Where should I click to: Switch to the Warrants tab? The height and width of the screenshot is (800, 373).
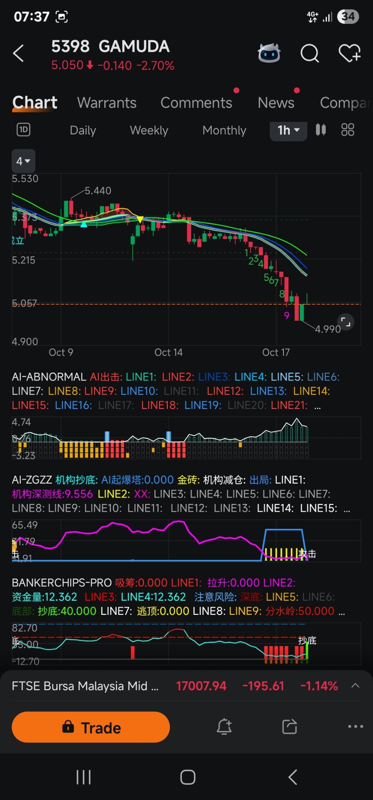pos(107,103)
